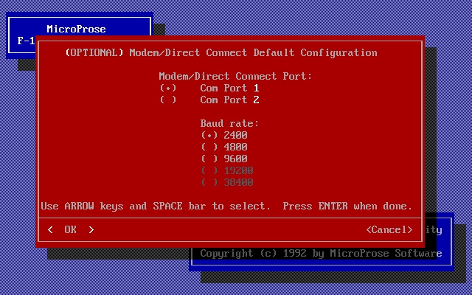Viewport: 472px width, 295px height.
Task: Click the Copyright 1992 MicroProse Software text
Action: 321,253
